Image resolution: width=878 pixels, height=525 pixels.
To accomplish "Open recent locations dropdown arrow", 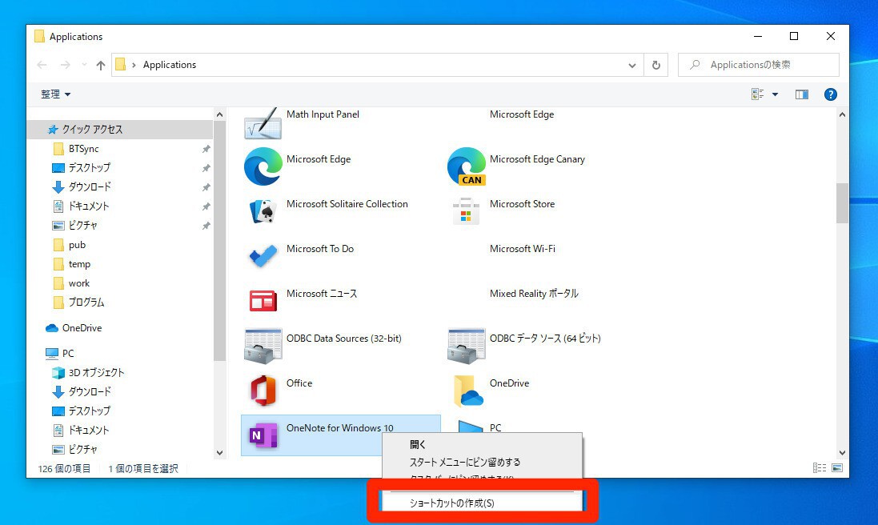I will coord(84,65).
